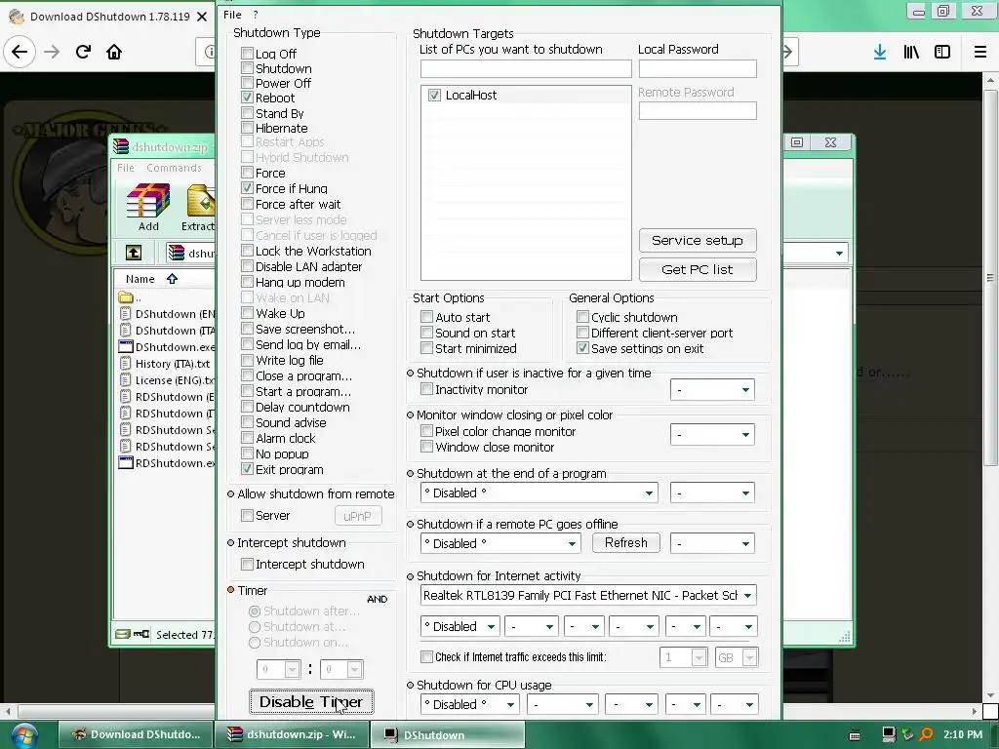The image size is (999, 749).
Task: Click the Extract icon in WinRAR
Action: [x=199, y=207]
